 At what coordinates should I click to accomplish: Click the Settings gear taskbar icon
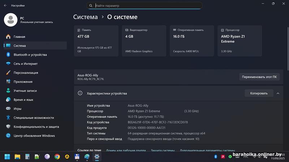tap(97, 157)
